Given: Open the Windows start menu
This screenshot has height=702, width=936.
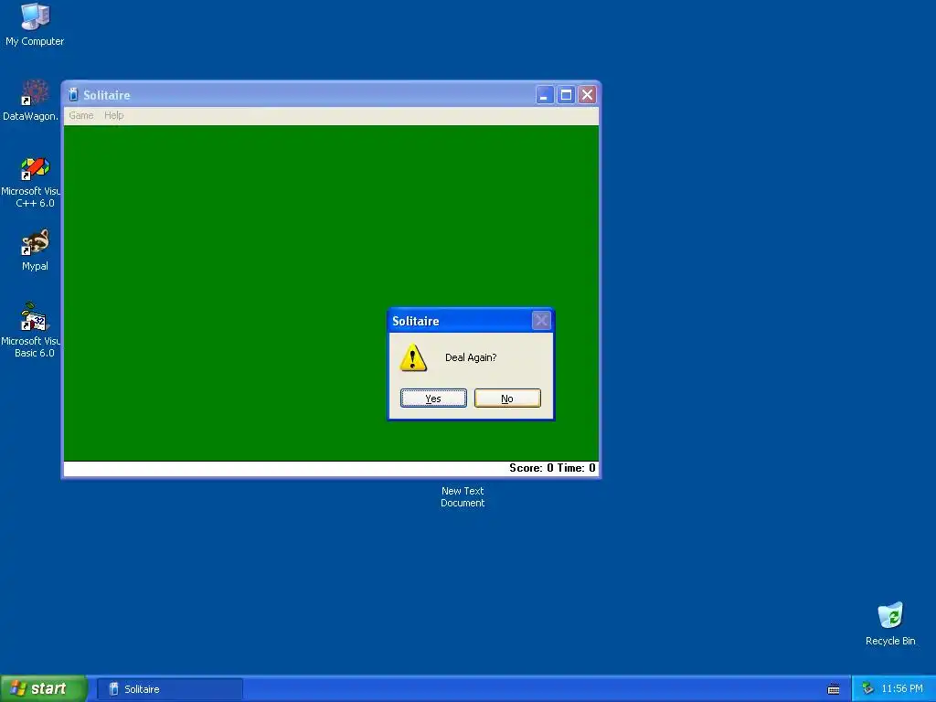Looking at the screenshot, I should [43, 688].
